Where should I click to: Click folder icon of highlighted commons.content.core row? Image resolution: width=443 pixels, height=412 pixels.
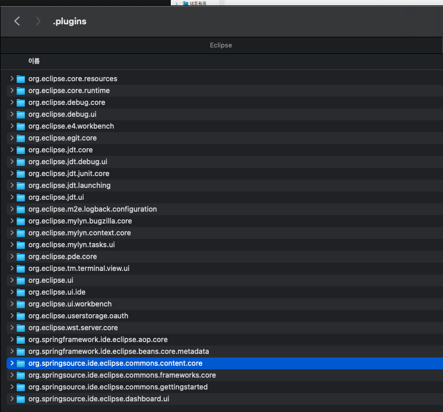21,363
